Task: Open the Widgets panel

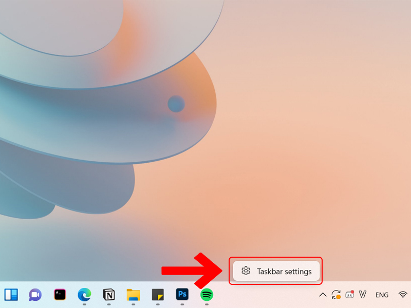Action: (10, 295)
